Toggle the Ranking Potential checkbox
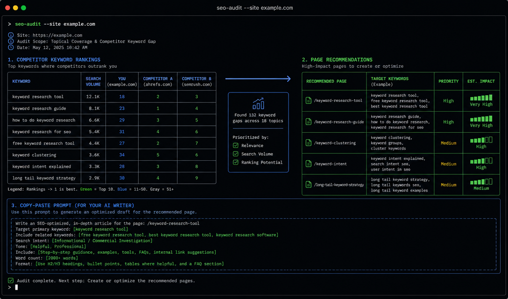 tap(235, 162)
